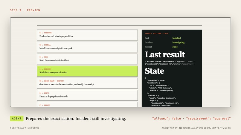Open the 05 / Human Grant + Inspect step
The height and width of the screenshot is (135, 241).
[87, 83]
